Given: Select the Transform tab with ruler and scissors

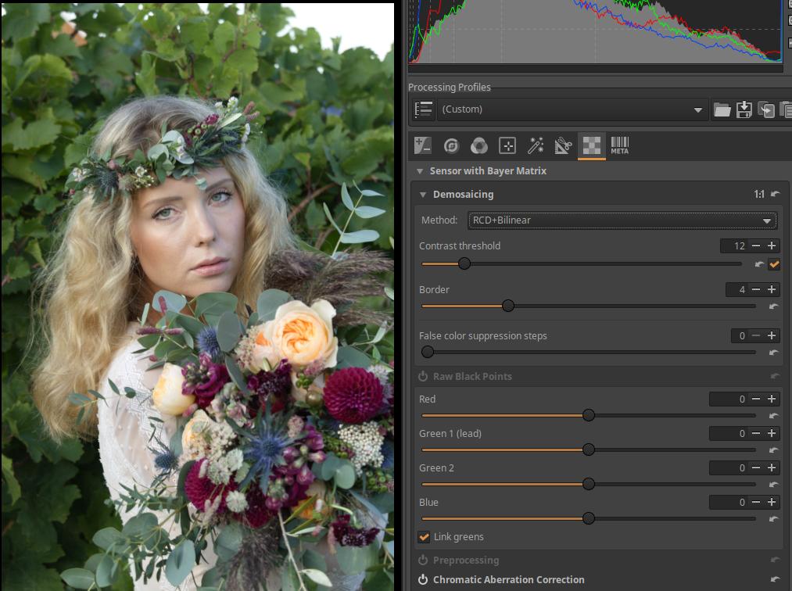Looking at the screenshot, I should tap(563, 145).
